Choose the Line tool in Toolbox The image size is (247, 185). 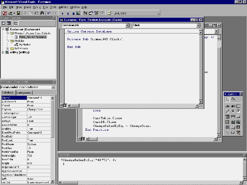[227, 132]
